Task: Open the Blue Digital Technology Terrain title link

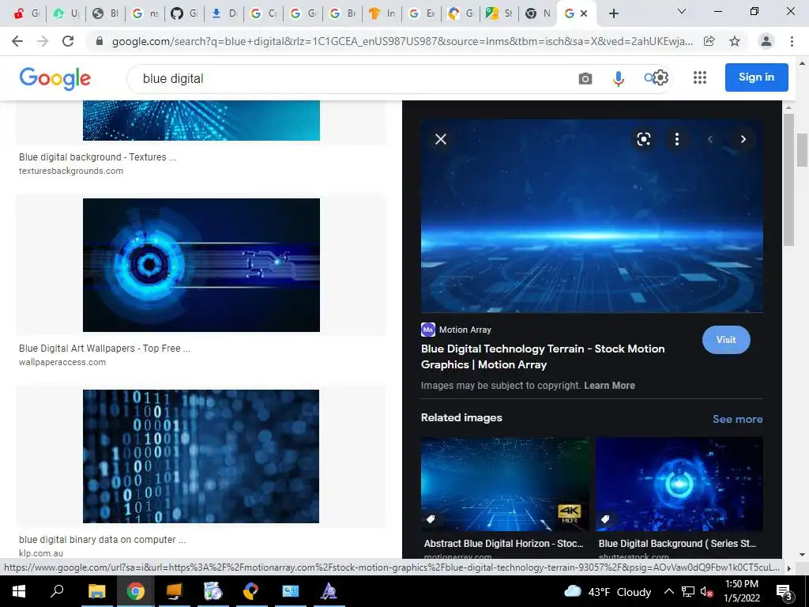Action: [543, 356]
